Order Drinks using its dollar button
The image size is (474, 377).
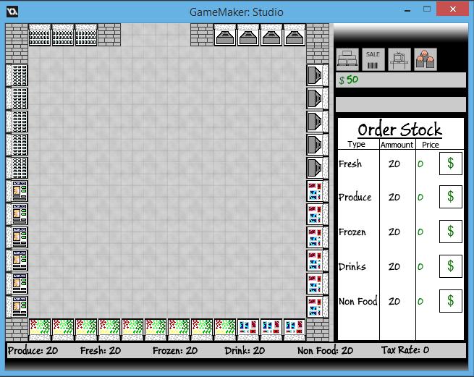coord(451,266)
